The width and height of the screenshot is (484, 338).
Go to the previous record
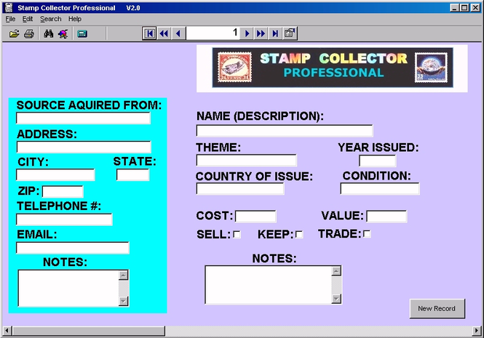178,33
